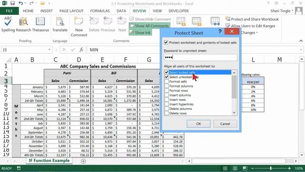Image resolution: width=305 pixels, height=172 pixels.
Task: Click the zoom slider handle
Action: click(x=271, y=168)
